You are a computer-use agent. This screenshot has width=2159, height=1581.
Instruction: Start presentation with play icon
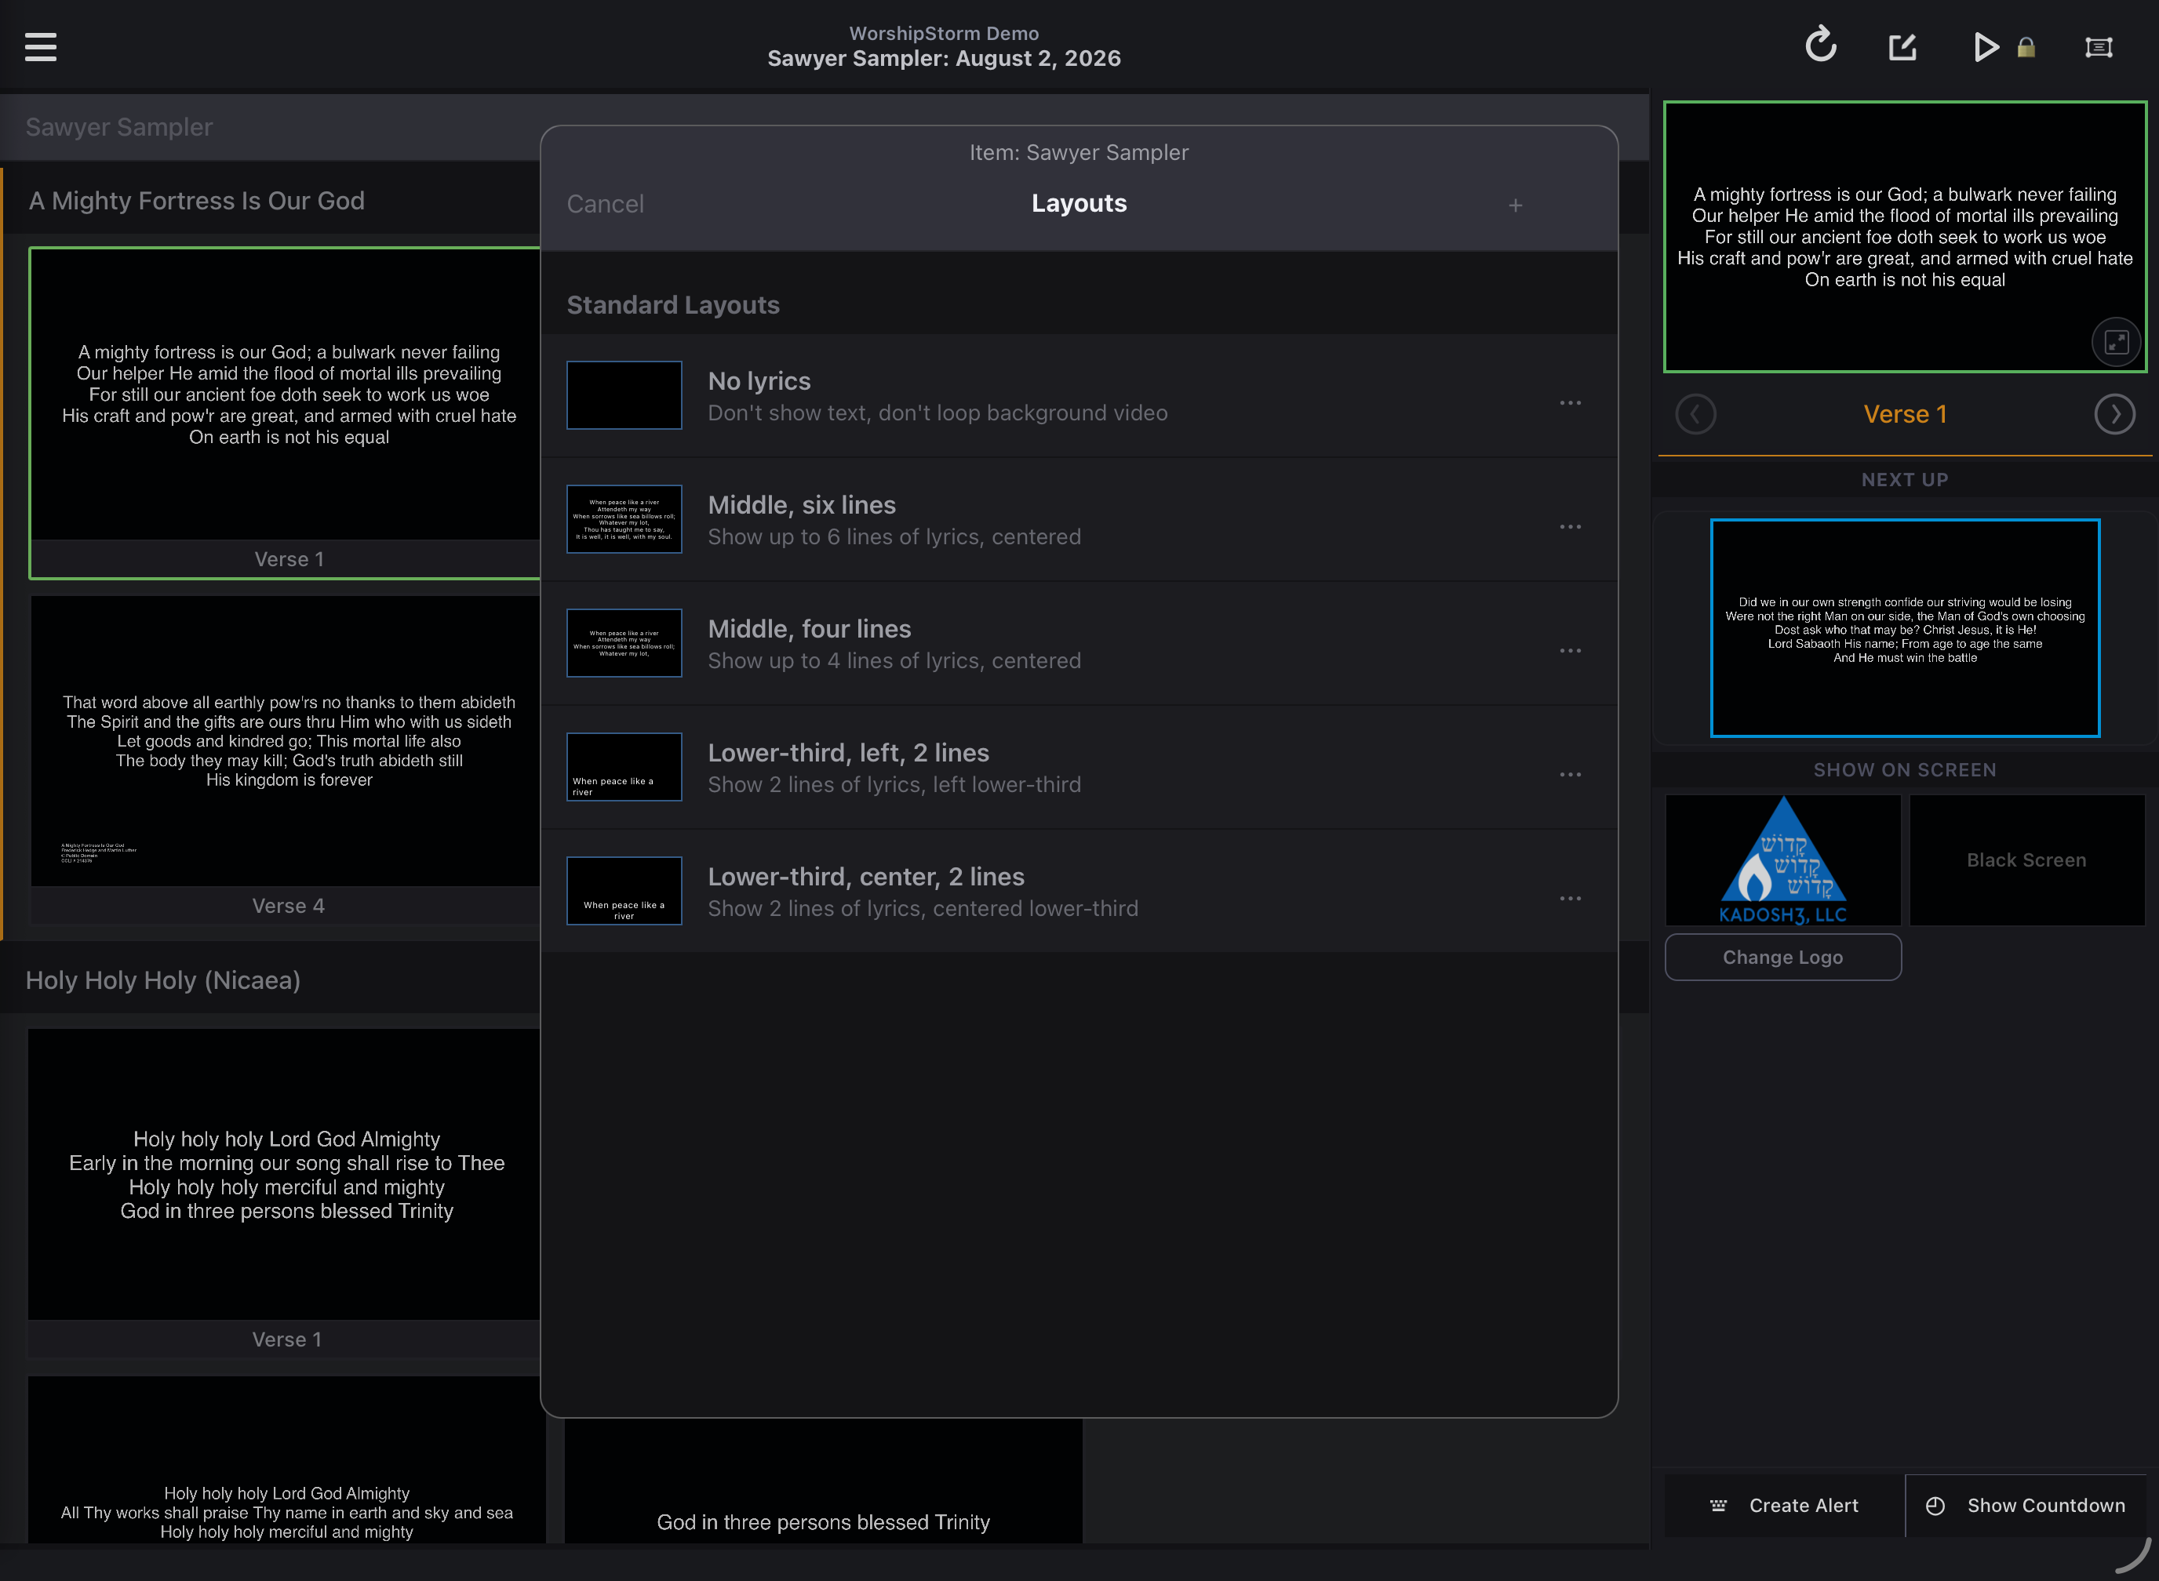point(1986,46)
